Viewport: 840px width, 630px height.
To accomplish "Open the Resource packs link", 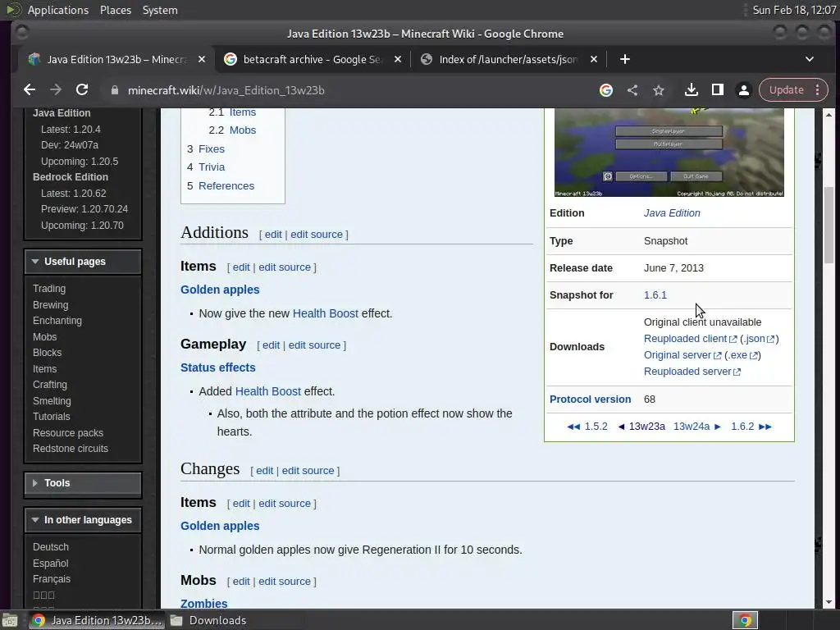I will (x=68, y=432).
